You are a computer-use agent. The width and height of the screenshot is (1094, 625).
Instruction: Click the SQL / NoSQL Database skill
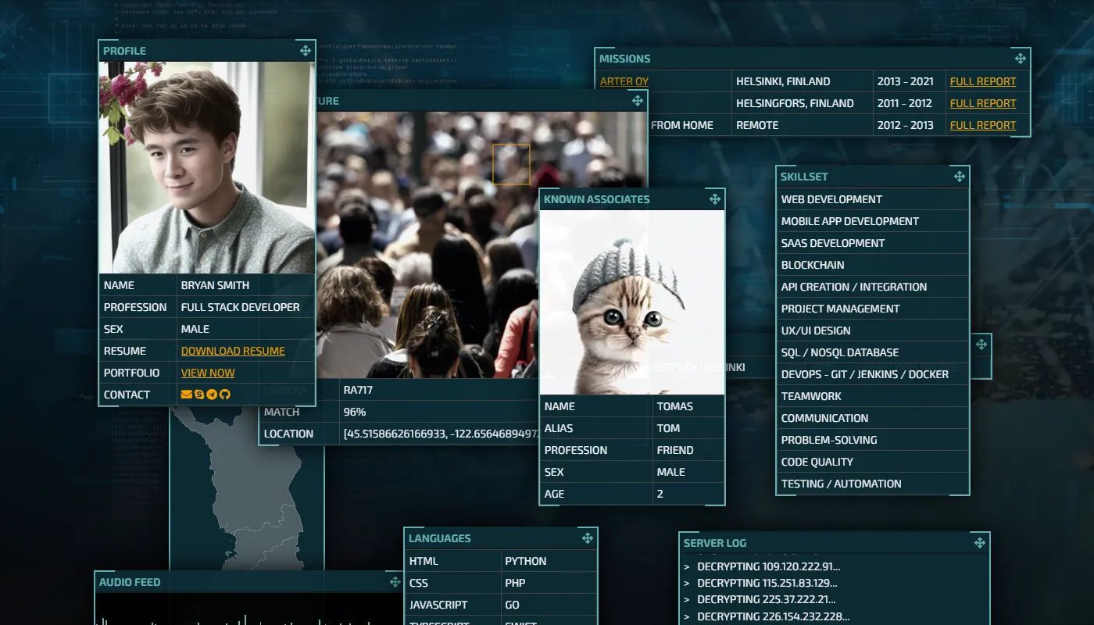coord(873,352)
